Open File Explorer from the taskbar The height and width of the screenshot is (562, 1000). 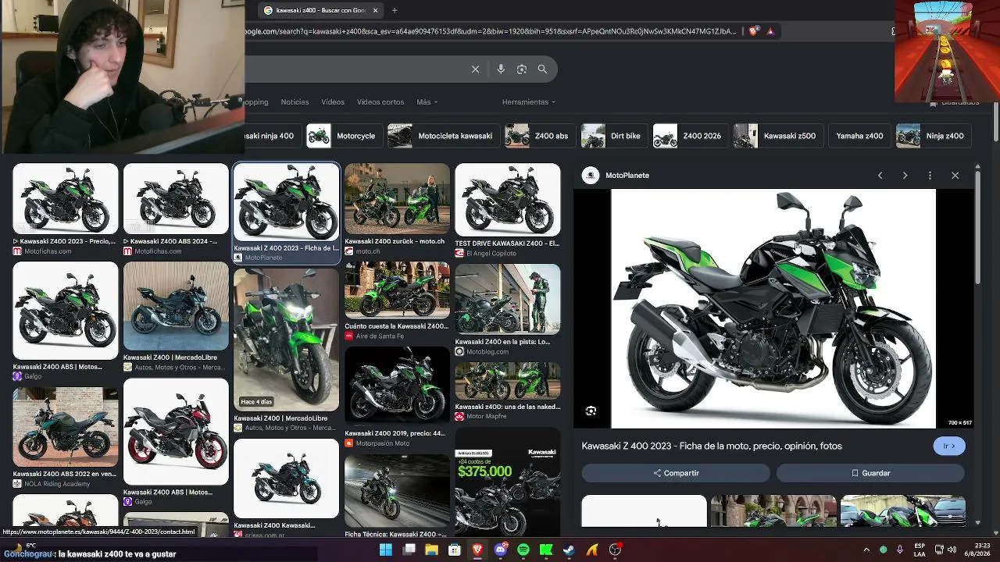(x=431, y=550)
